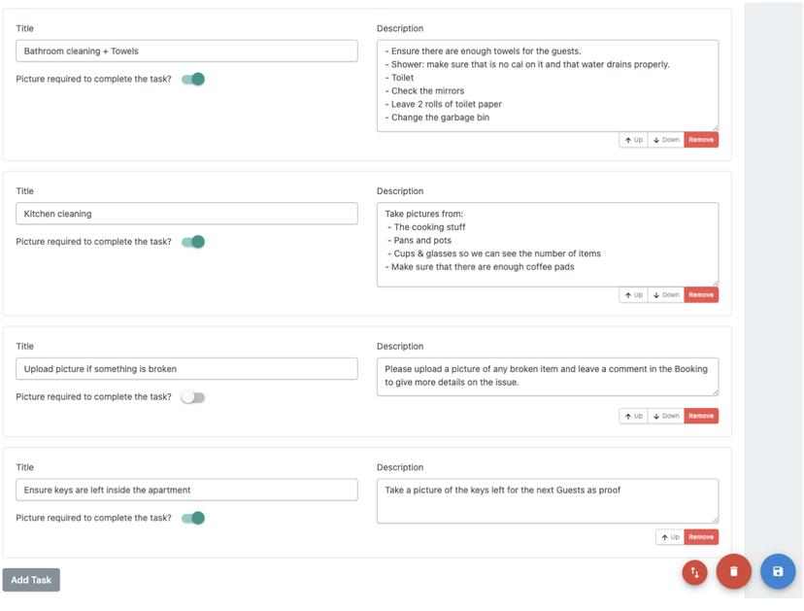Disable picture requirement for Bathroom cleaning
Screen dimensions: 804x611
[193, 80]
